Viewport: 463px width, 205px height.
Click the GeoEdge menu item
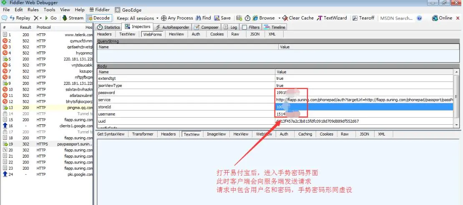tap(128, 10)
